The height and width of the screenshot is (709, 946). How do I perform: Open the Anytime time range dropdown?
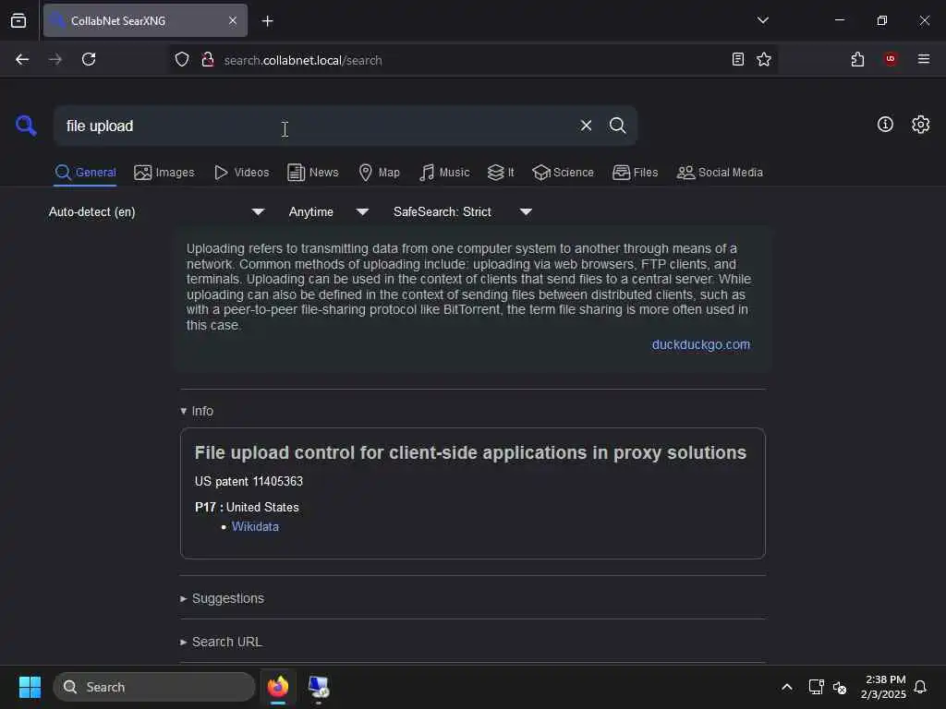[x=328, y=211]
